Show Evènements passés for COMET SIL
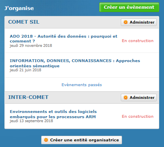The width and height of the screenshot is (164, 147). pos(82,85)
